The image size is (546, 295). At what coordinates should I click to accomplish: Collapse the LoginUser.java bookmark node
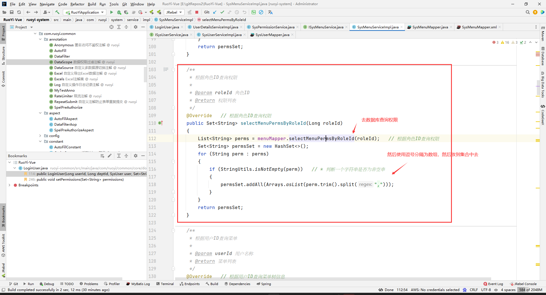(x=15, y=168)
